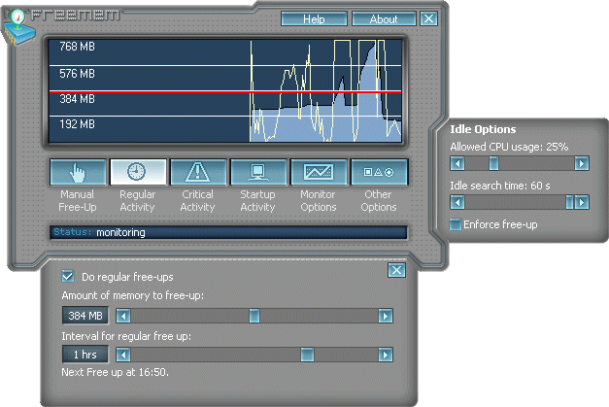Click the Allowed CPU usage slider thumb

click(493, 163)
